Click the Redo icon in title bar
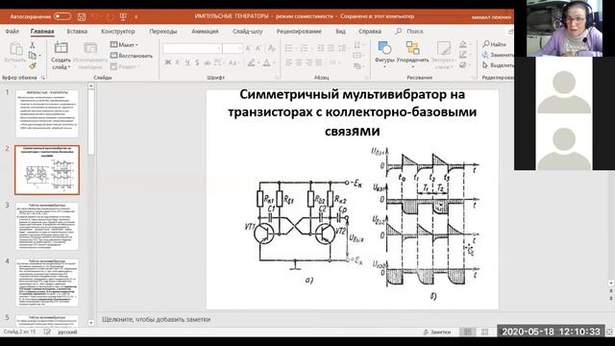 tap(111, 17)
